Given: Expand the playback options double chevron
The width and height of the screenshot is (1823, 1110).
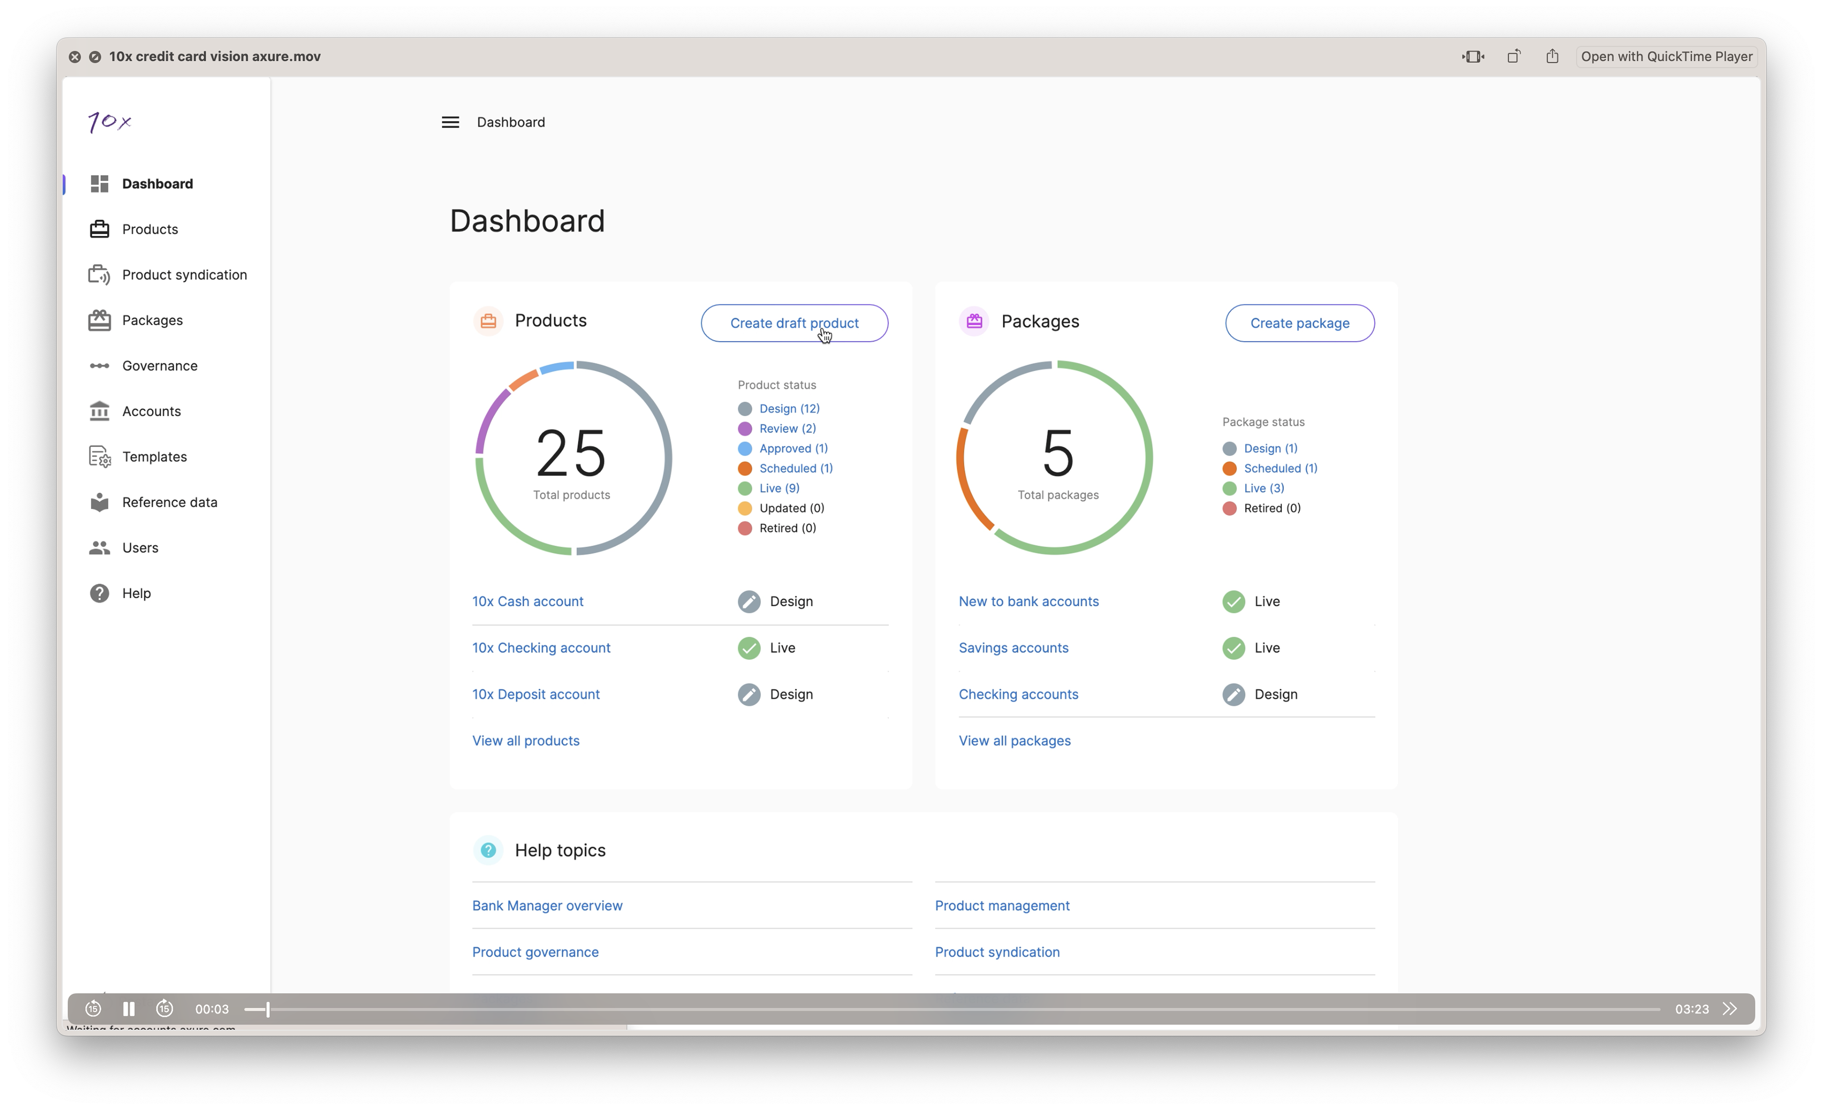Looking at the screenshot, I should (x=1729, y=1009).
